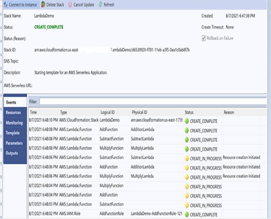Select AWS::IAM::Role type cell
271x219 pixels.
(x=70, y=213)
